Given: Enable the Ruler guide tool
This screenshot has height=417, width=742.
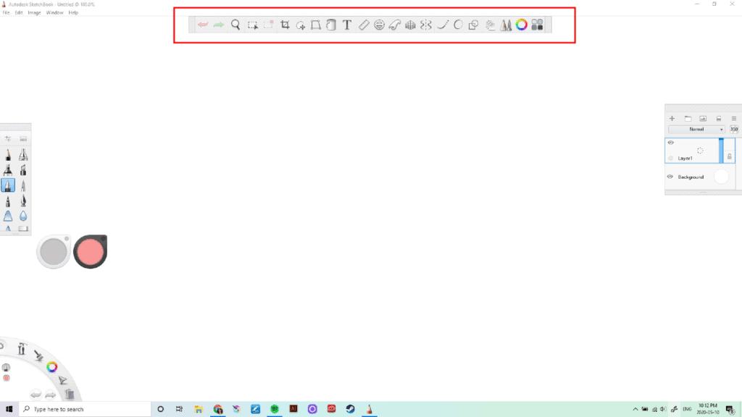Looking at the screenshot, I should click(364, 25).
